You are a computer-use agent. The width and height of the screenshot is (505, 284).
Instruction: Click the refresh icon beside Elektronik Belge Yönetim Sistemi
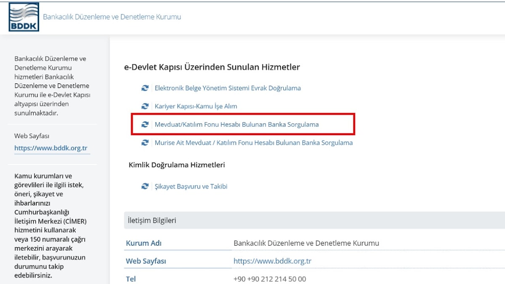[x=145, y=88]
